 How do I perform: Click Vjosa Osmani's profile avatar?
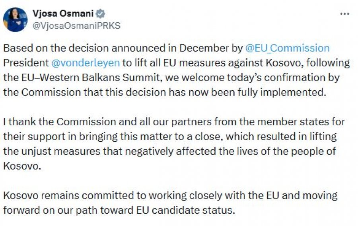16,19
